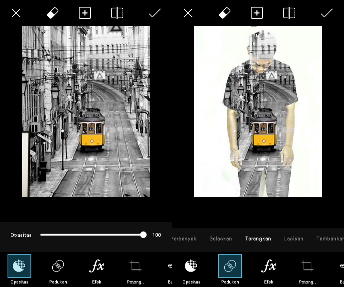Open the Potong crop tool in right screen
The width and height of the screenshot is (344, 287).
[307, 269]
